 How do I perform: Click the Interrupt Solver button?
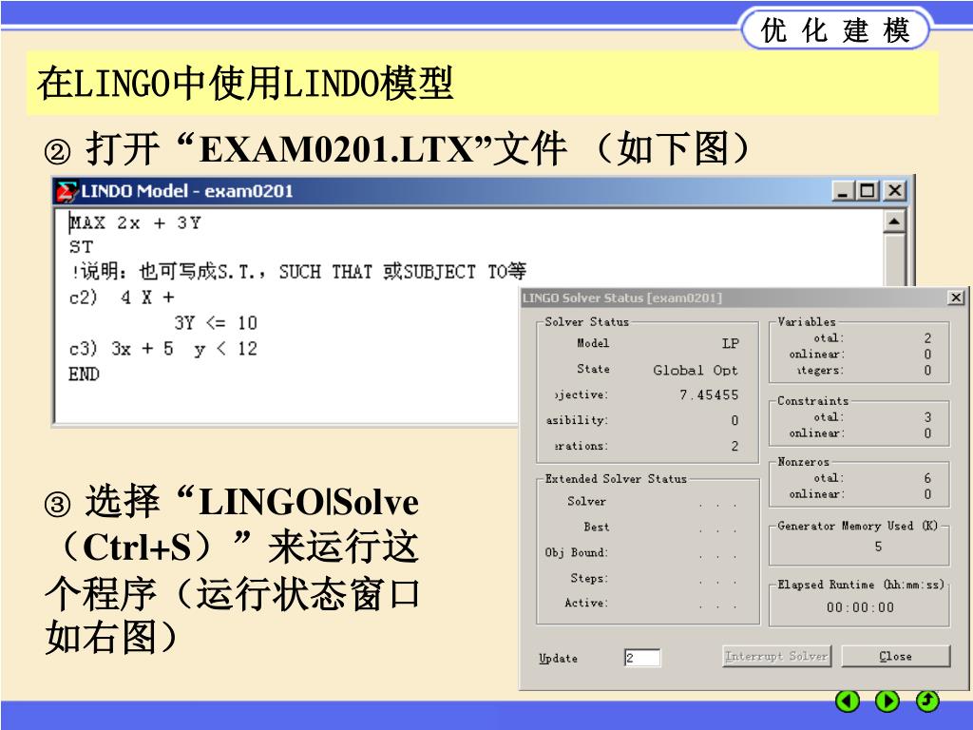(x=776, y=656)
